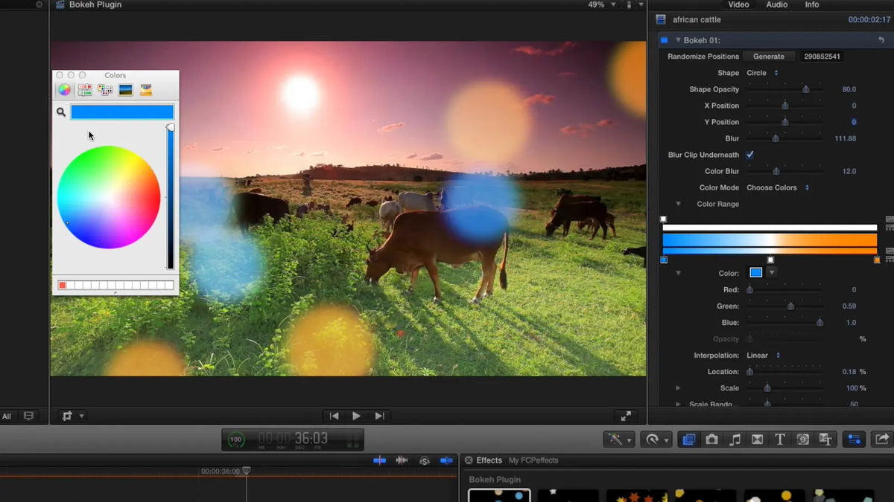The width and height of the screenshot is (894, 502).
Task: Open Color Mode Choose Colors dropdown
Action: 778,187
